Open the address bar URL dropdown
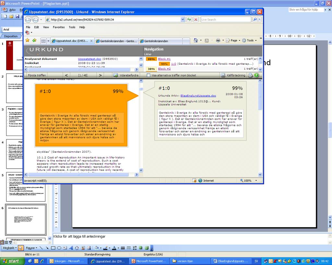The image size is (332, 265). (x=183, y=19)
